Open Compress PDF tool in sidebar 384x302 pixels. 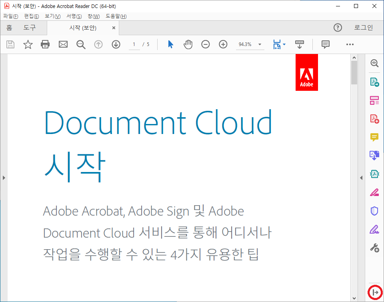[374, 174]
